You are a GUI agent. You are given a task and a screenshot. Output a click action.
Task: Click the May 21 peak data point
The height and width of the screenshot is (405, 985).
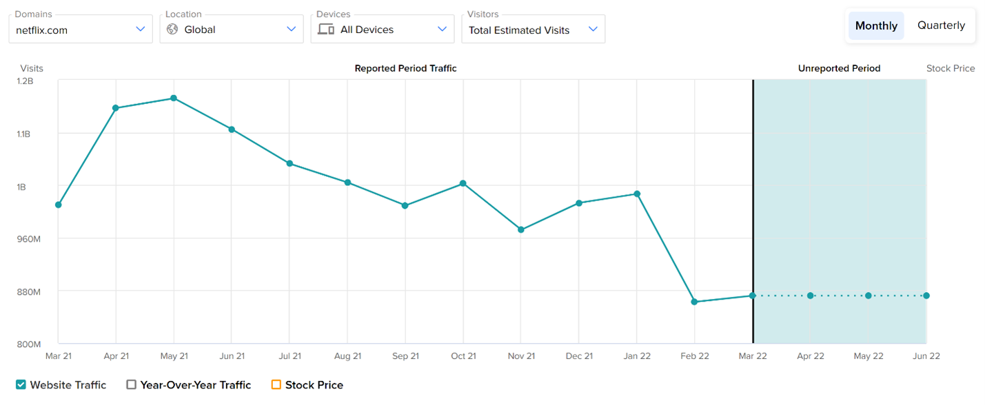[174, 98]
